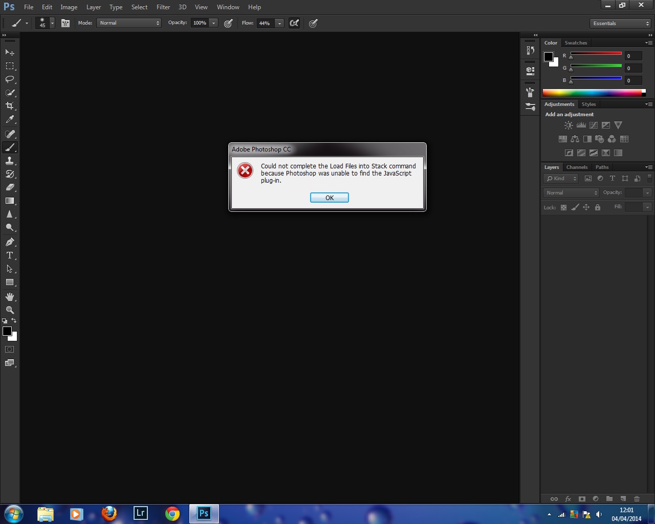Toggle pressure for opacity
The image size is (655, 524).
[229, 23]
